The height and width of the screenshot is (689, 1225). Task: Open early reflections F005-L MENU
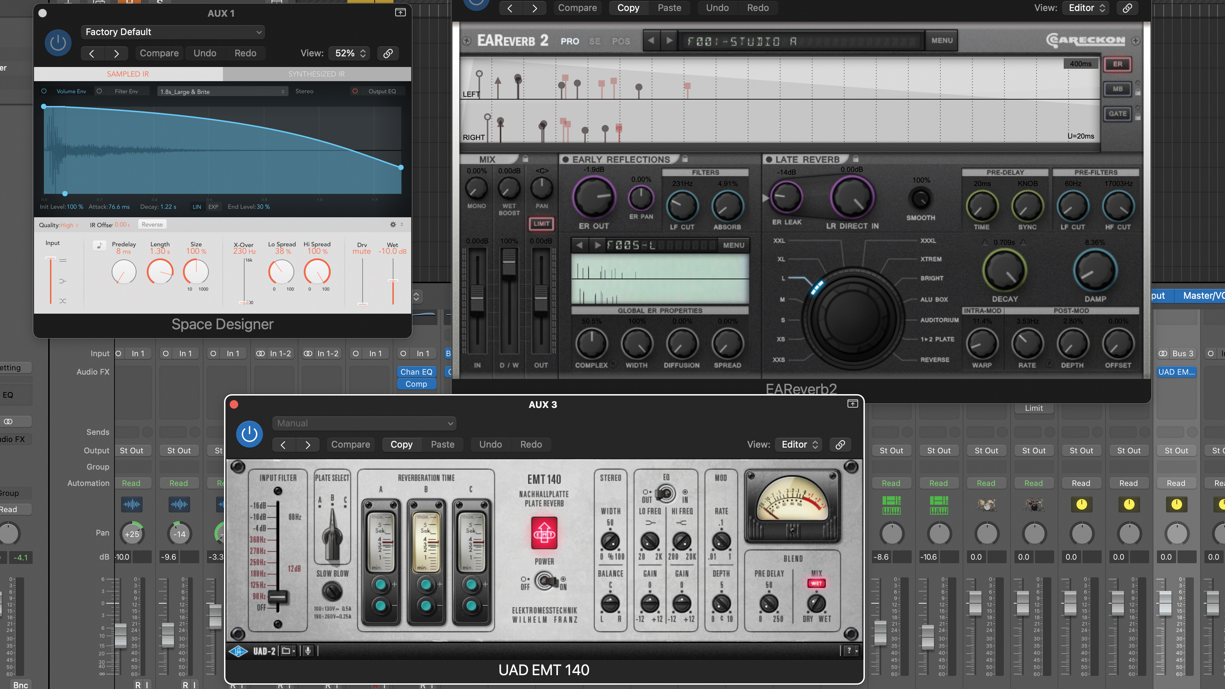point(733,245)
